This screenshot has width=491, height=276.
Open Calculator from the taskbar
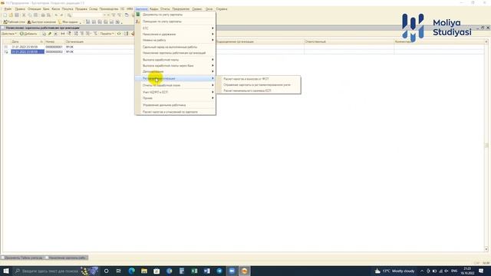182,271
